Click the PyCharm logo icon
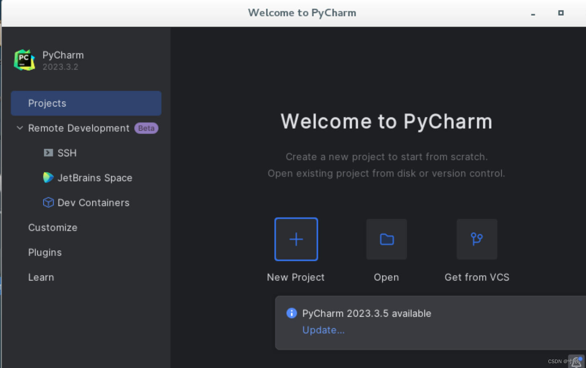Screen dimensions: 586x368 pyautogui.click(x=25, y=60)
